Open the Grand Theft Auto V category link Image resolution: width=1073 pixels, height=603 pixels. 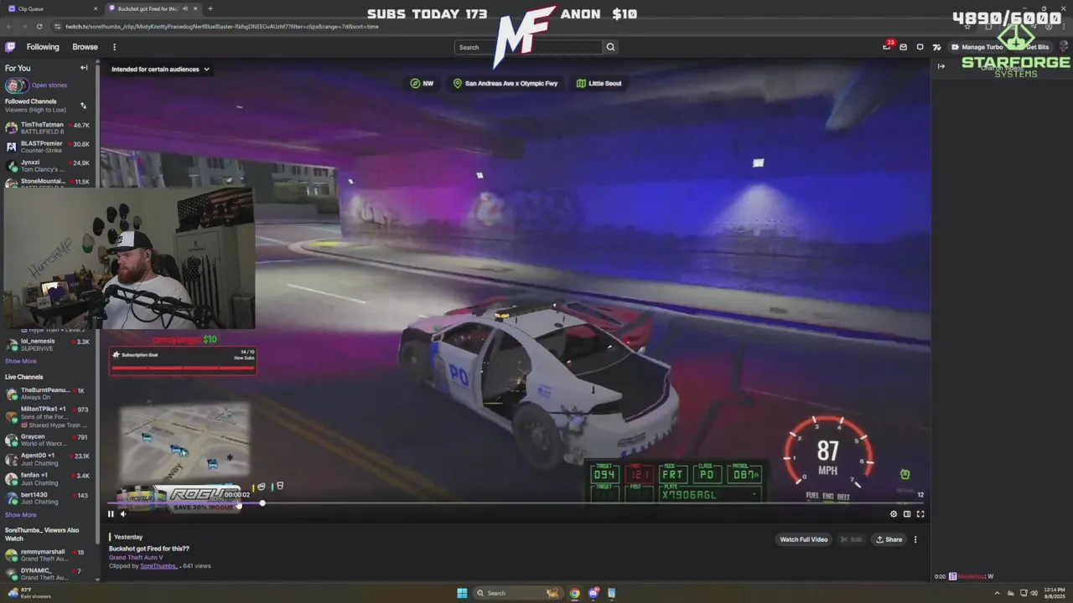coord(136,558)
